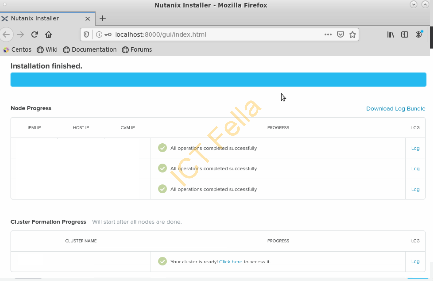433x281 pixels.
Task: Open the Forums bookmark
Action: tap(137, 50)
